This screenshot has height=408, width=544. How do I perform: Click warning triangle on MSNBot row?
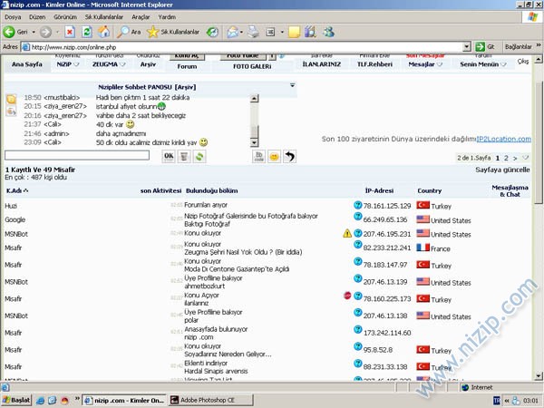click(x=347, y=233)
